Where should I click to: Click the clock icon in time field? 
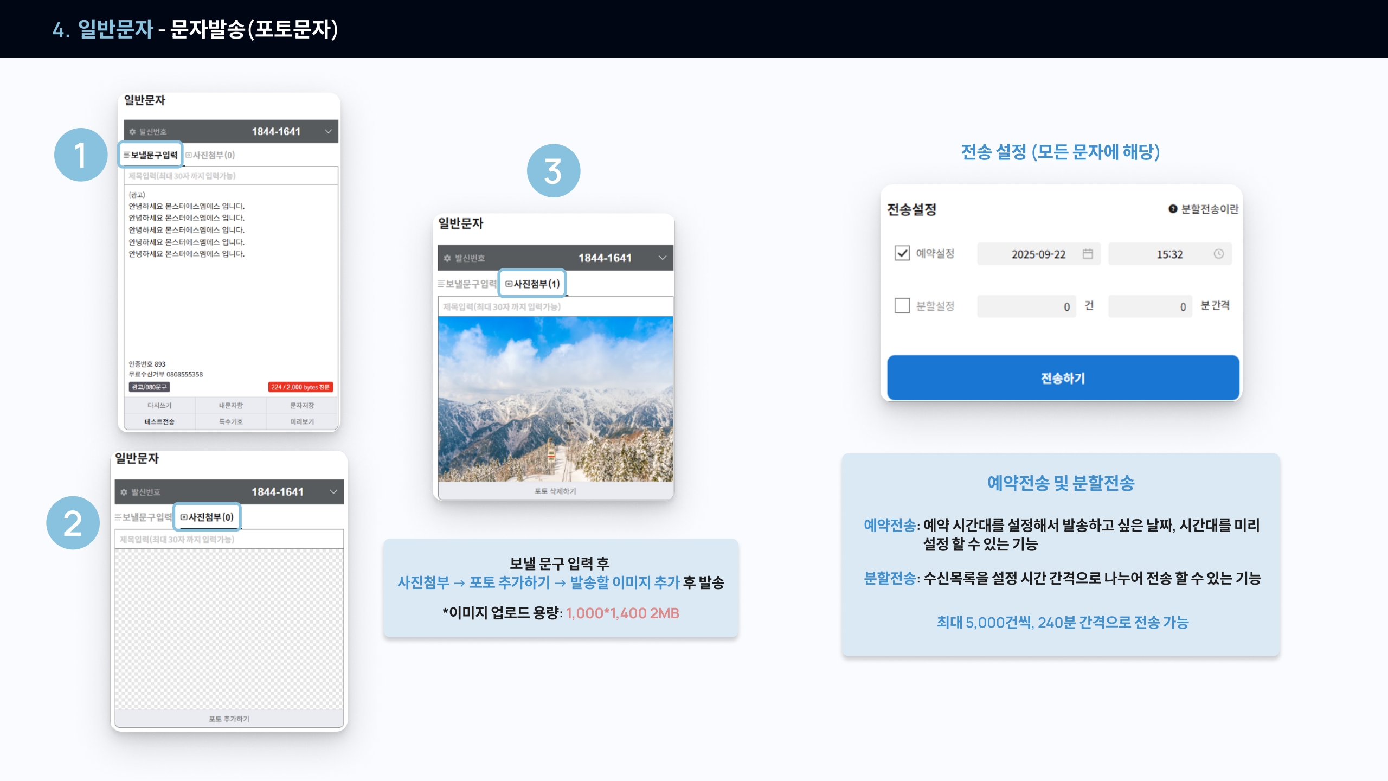pos(1218,254)
